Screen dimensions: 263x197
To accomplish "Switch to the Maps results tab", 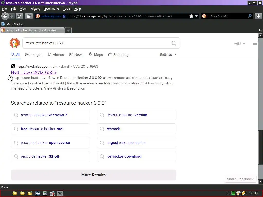I will [x=96, y=55].
